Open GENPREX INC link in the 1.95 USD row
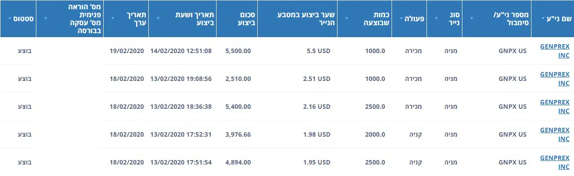 tap(555, 162)
